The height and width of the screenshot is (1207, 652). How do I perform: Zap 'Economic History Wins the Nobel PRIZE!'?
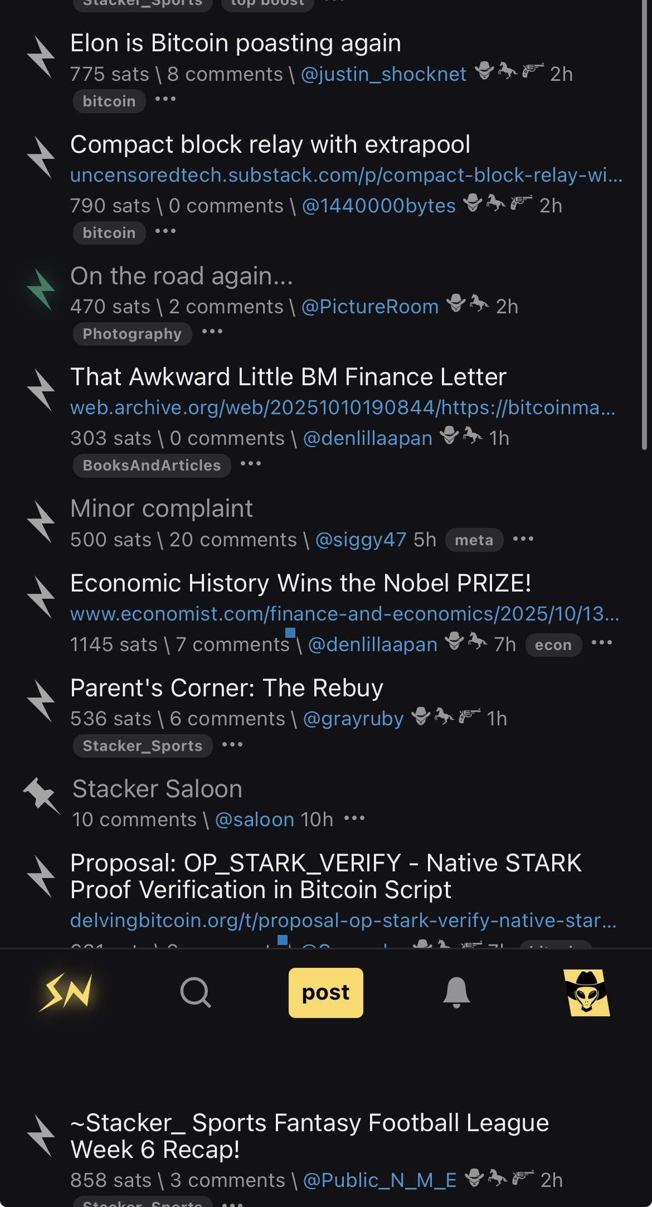coord(41,597)
